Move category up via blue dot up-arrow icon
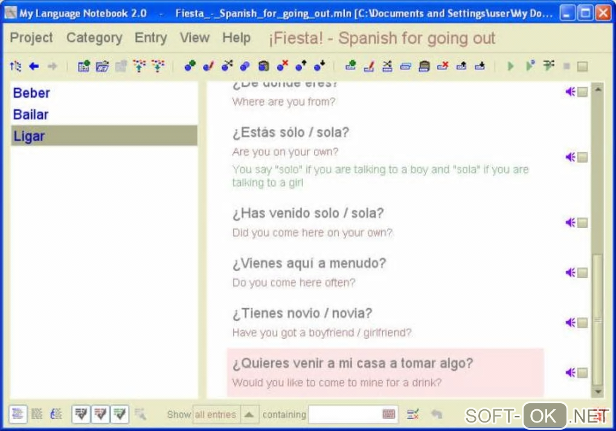This screenshot has width=616, height=431. pyautogui.click(x=301, y=66)
